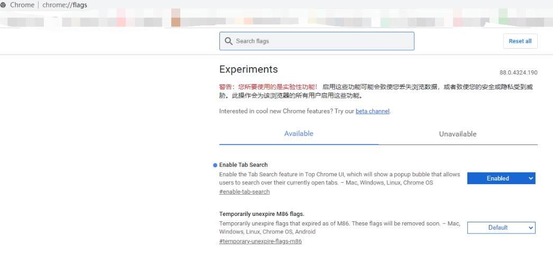Switch to the Unavailable tab
The width and height of the screenshot is (553, 253).
457,134
